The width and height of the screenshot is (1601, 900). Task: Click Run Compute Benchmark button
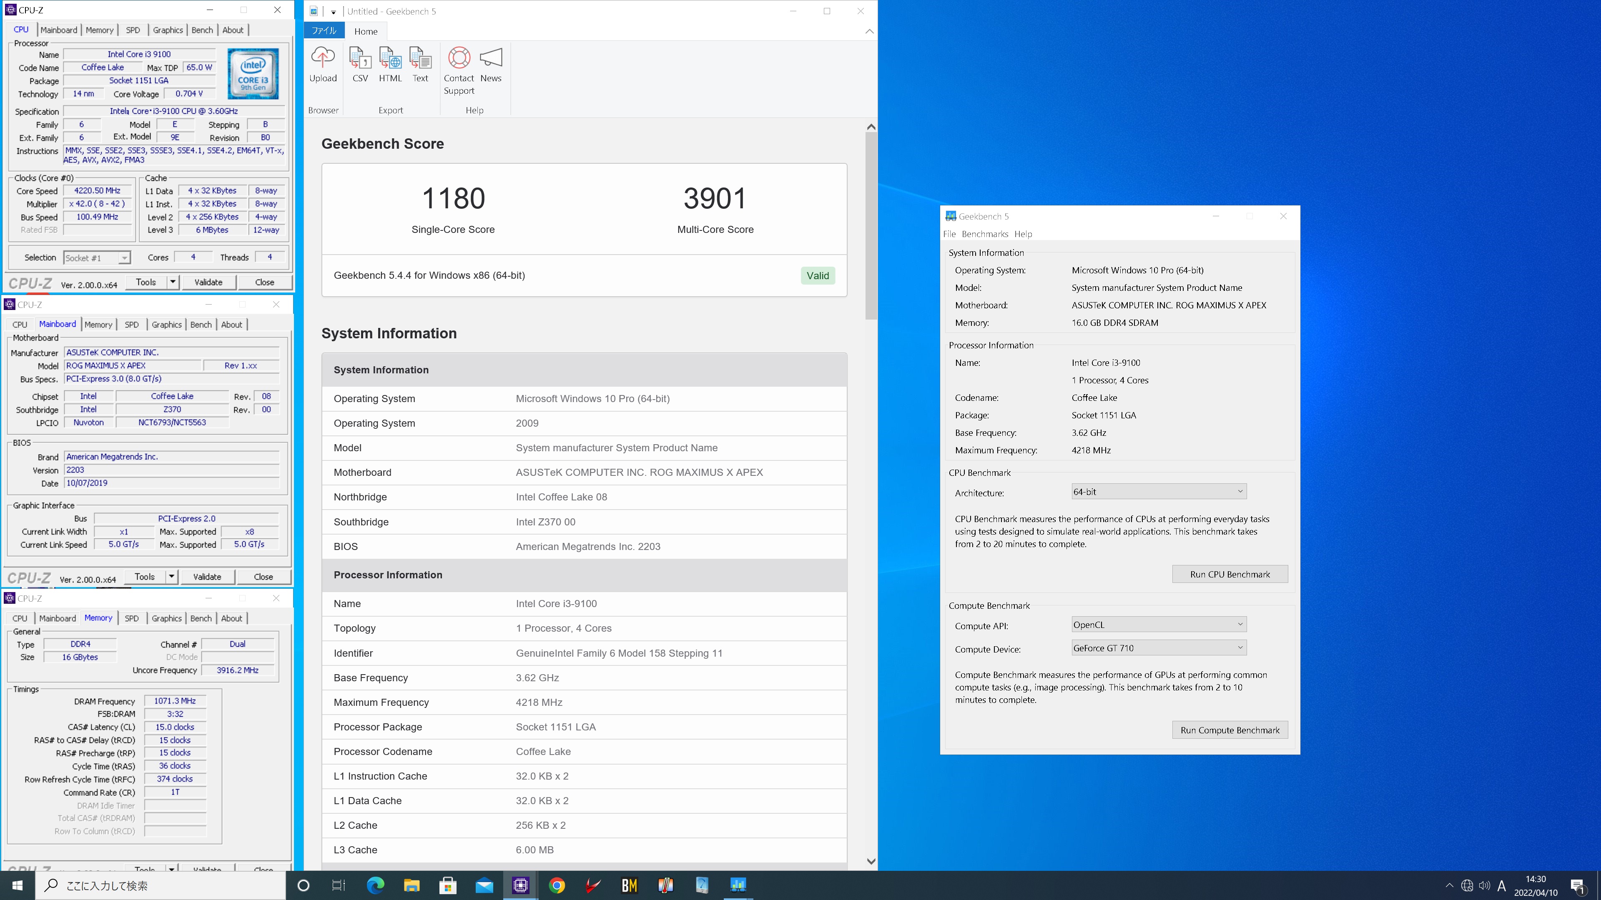click(1230, 730)
